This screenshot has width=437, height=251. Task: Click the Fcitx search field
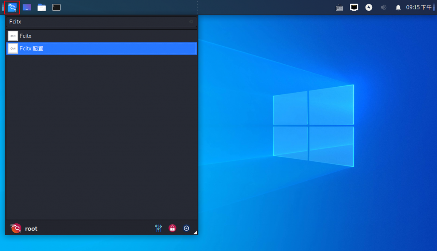pyautogui.click(x=102, y=22)
